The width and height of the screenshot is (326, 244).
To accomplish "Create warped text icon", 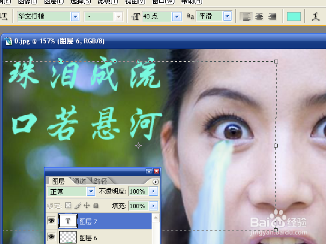I will point(315,17).
